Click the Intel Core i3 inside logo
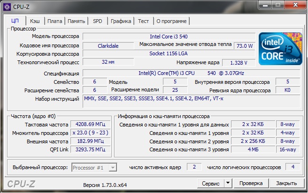Viewport: 308px width, 193px height. coord(280,49)
